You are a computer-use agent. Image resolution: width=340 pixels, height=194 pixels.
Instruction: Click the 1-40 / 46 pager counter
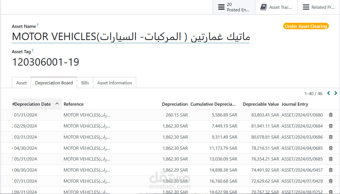point(313,94)
